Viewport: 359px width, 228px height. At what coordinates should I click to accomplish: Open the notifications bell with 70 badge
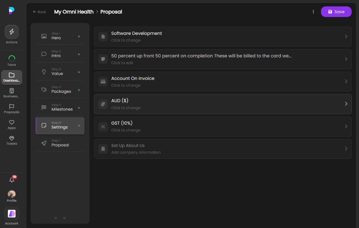12,180
